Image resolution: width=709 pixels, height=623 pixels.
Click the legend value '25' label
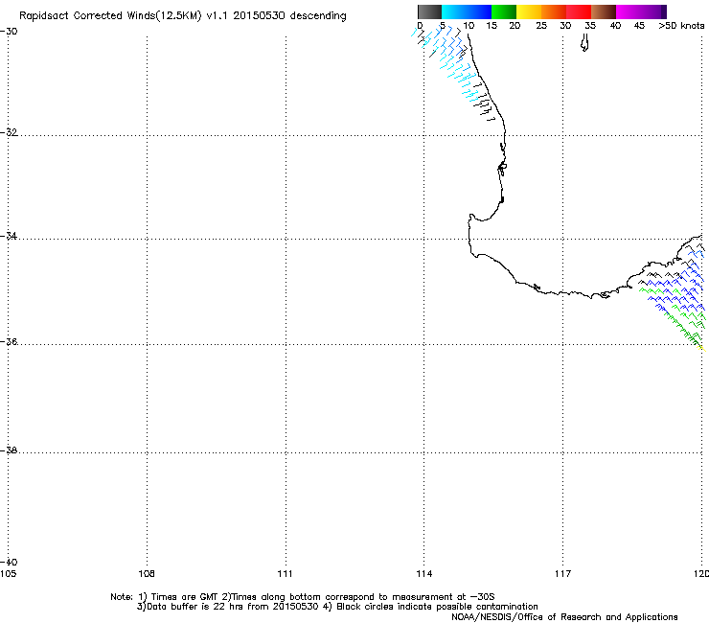541,26
